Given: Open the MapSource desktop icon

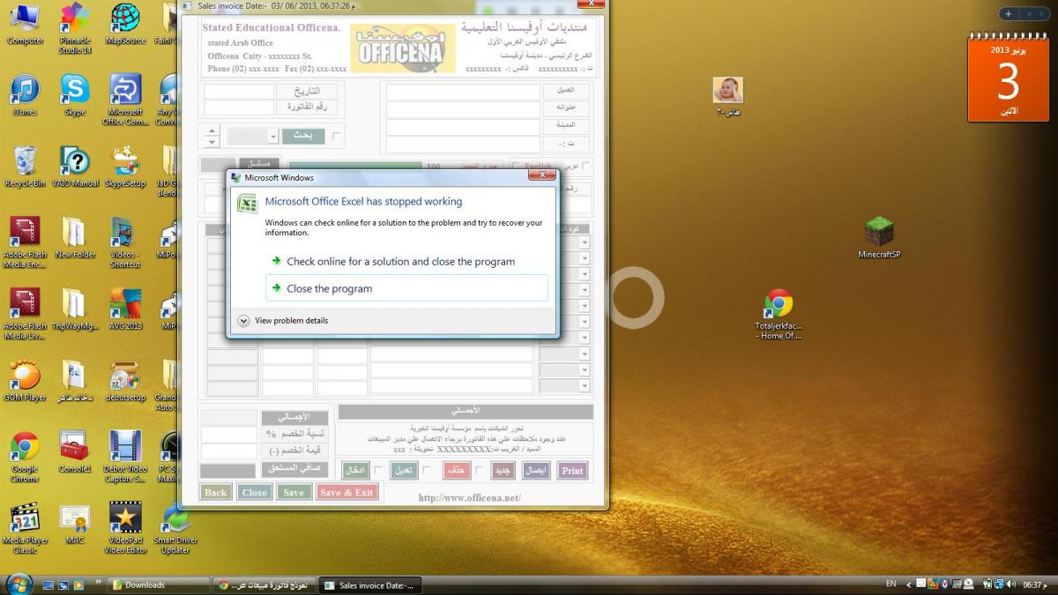Looking at the screenshot, I should 125,24.
